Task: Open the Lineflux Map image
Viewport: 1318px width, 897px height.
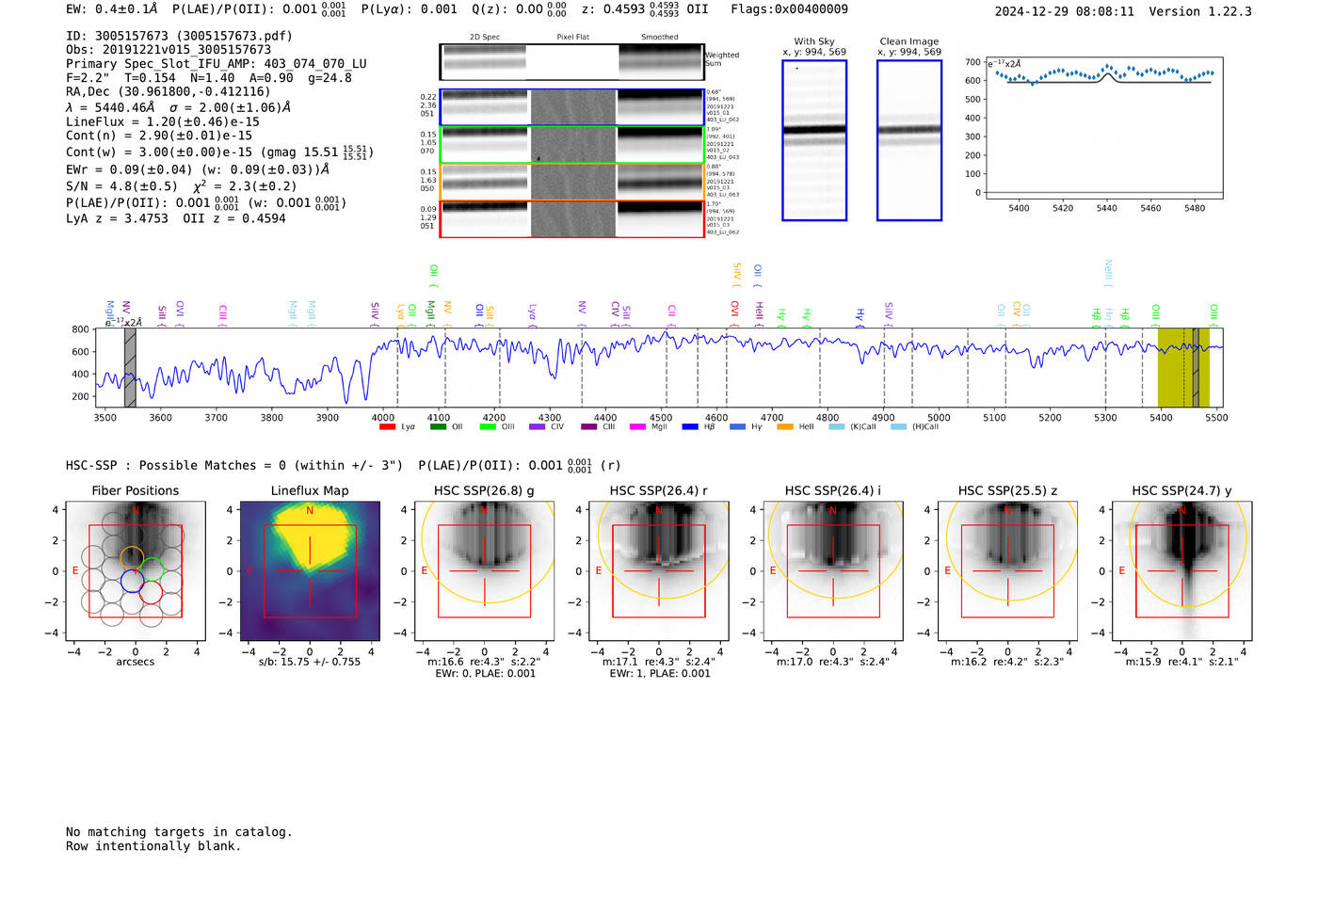Action: coord(310,570)
